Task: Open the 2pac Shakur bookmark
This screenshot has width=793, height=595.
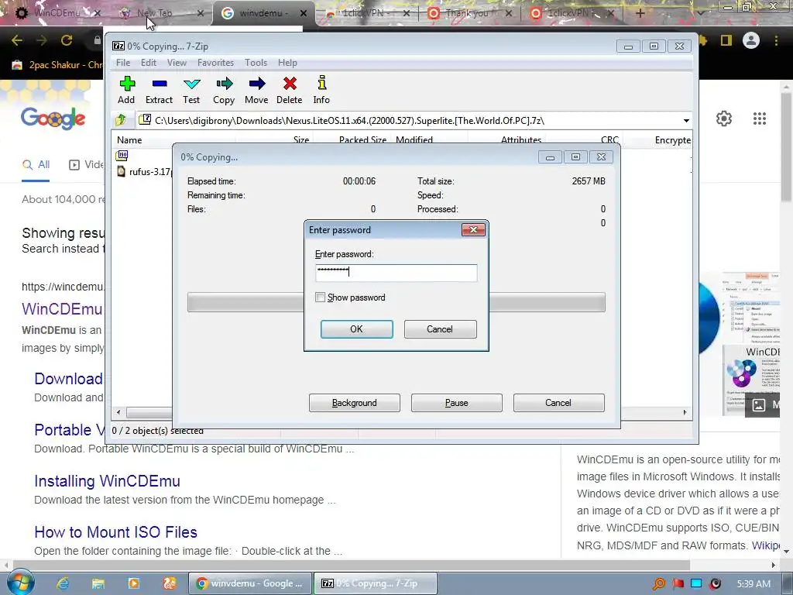Action: pyautogui.click(x=57, y=65)
